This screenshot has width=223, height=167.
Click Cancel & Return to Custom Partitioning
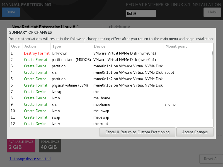tap(137, 132)
